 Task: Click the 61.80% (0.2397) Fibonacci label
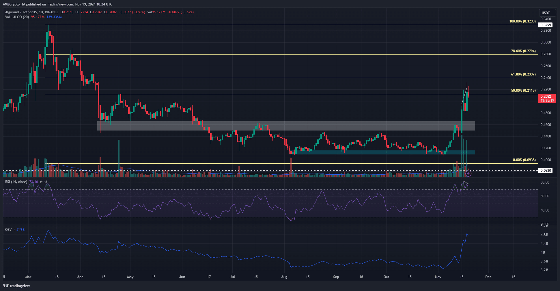pyautogui.click(x=523, y=74)
